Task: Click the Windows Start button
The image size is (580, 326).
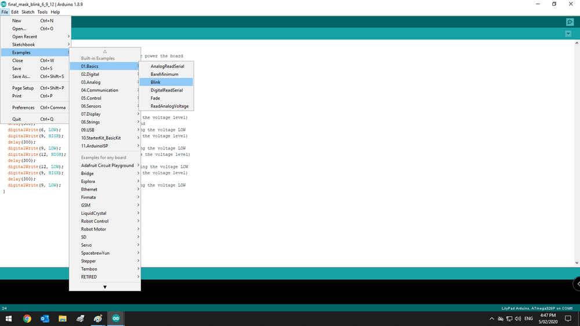Action: coord(9,318)
